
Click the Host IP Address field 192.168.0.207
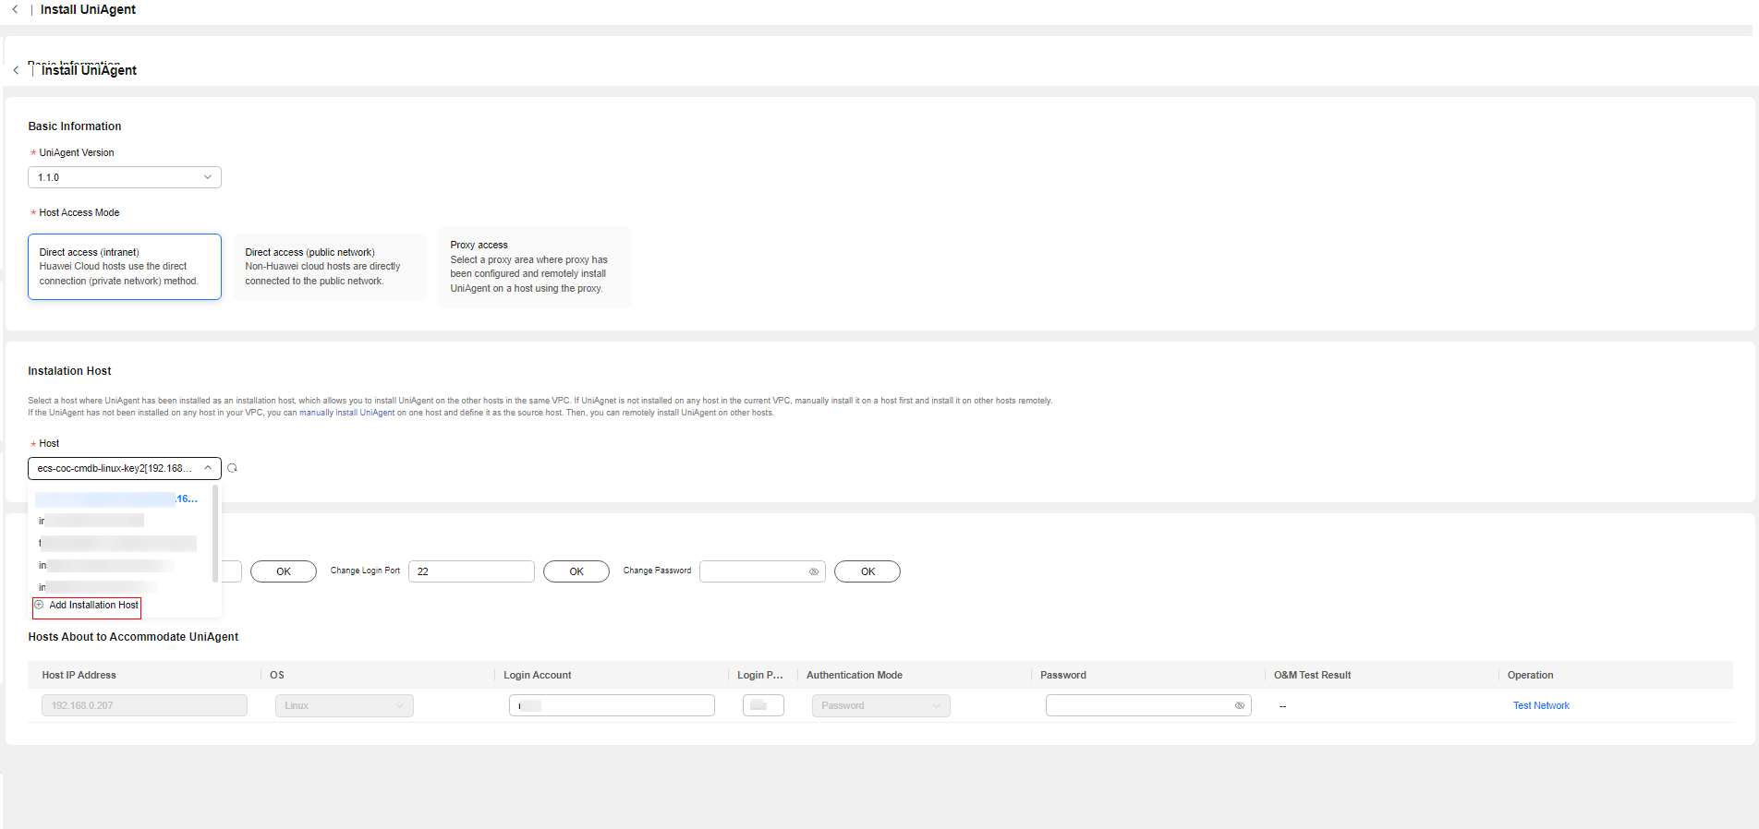coord(144,705)
